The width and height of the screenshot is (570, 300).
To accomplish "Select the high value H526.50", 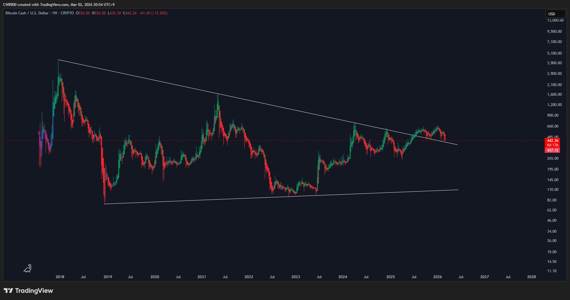I will click(99, 13).
